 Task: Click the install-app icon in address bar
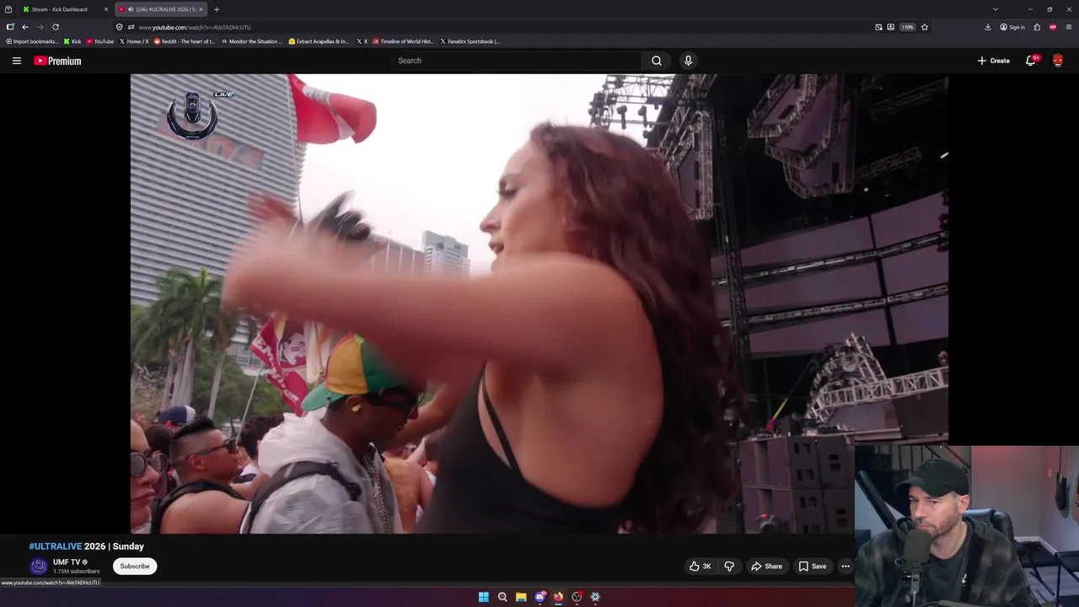pyautogui.click(x=890, y=27)
